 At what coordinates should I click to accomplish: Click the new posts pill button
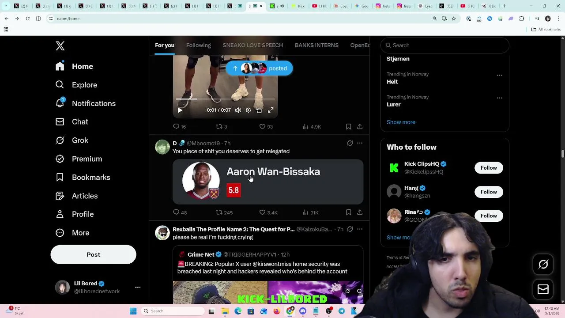pos(259,68)
